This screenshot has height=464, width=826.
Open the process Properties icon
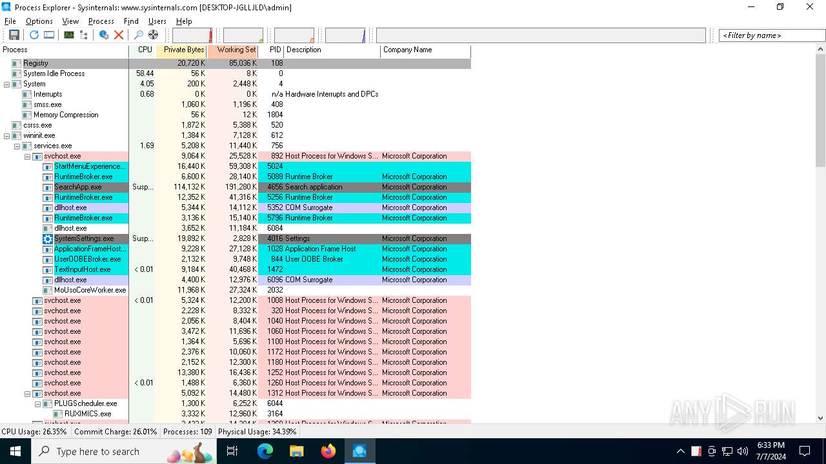(x=104, y=35)
